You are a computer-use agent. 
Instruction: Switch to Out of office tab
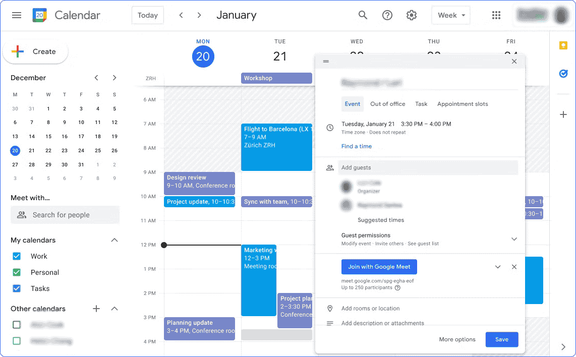coord(387,104)
